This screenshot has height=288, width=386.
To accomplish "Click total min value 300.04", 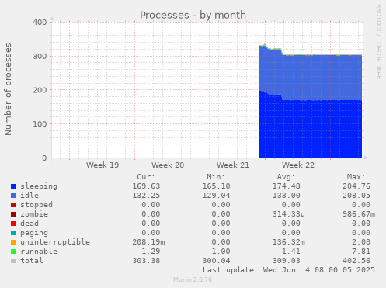I will (216, 261).
